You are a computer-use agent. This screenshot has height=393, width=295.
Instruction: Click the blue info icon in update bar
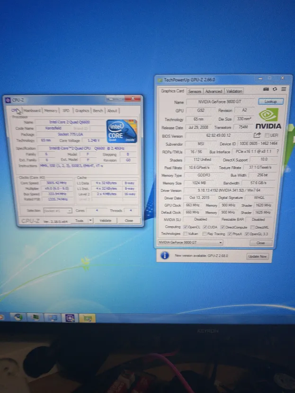pyautogui.click(x=165, y=256)
